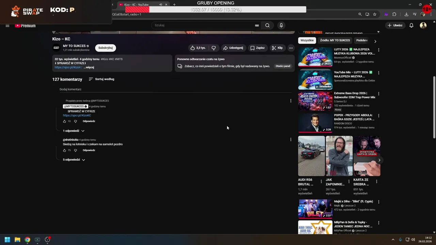This screenshot has width=436, height=245.
Task: Open options for Majki x Diho Bilet
Action: [x=378, y=202]
